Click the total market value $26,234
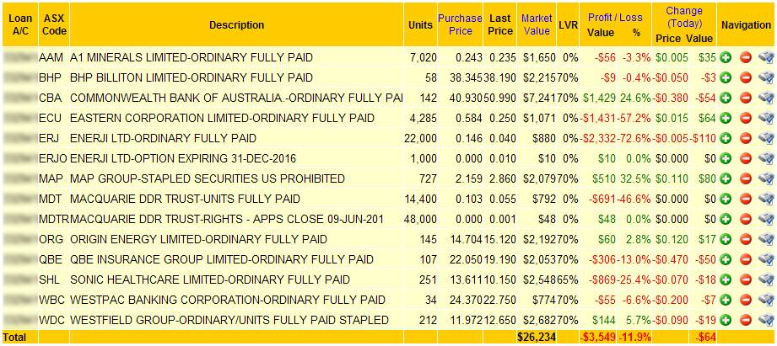The height and width of the screenshot is (346, 777). (x=537, y=337)
